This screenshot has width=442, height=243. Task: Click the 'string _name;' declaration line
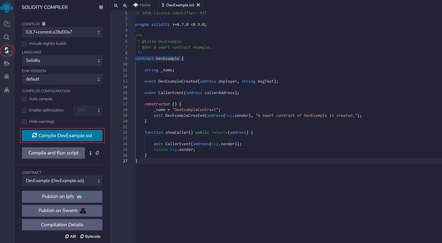[x=159, y=70]
